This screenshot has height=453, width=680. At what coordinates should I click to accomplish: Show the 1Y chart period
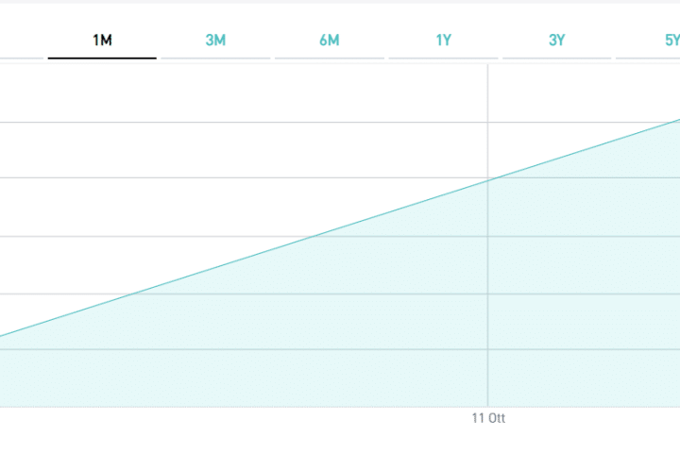(443, 41)
